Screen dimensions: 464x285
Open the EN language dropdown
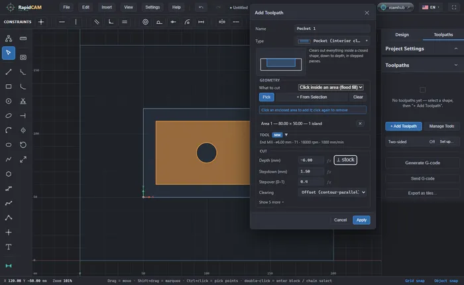(x=431, y=7)
